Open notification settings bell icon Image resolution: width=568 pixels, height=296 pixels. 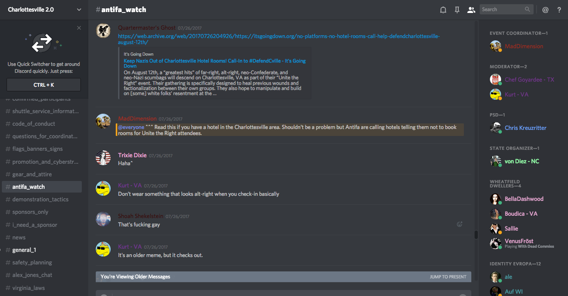click(443, 10)
